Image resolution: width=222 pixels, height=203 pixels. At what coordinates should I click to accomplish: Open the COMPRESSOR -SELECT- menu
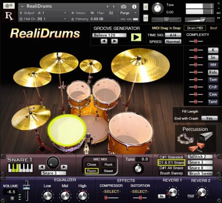111,191
